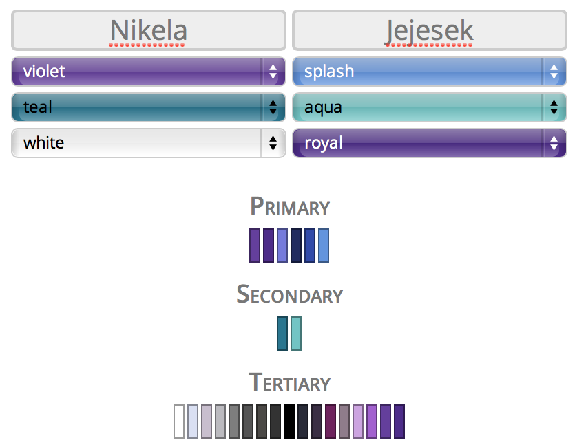Expand the aqua color dropdown

coord(429,107)
